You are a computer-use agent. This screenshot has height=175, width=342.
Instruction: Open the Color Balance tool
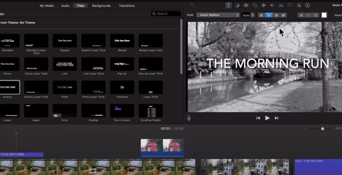click(237, 6)
